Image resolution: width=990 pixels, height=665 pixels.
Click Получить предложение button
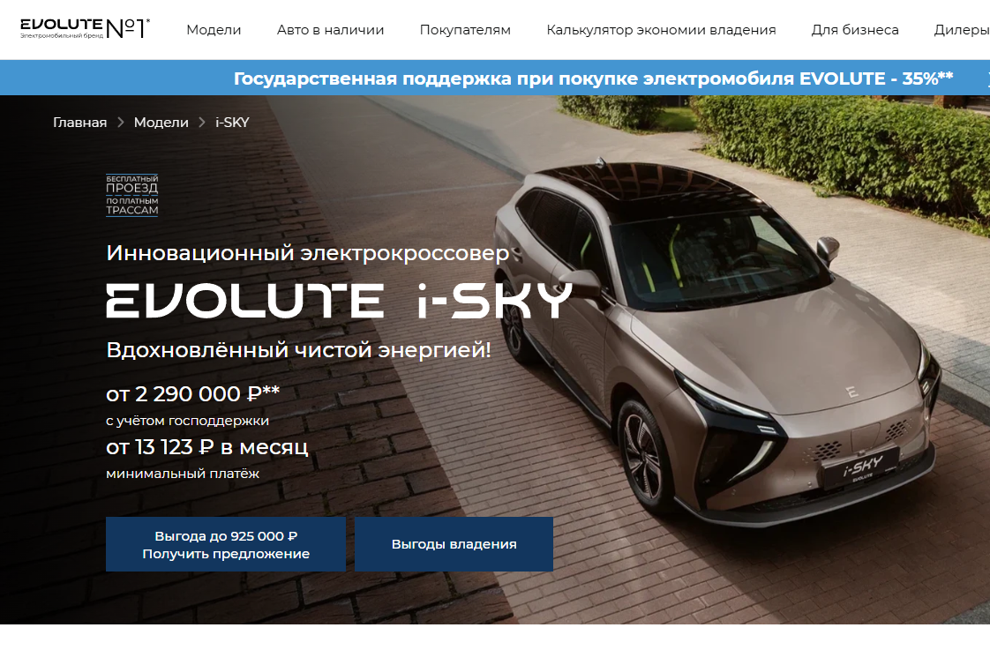226,544
